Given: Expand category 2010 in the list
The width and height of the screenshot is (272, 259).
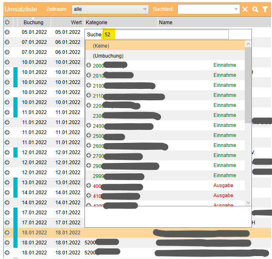Looking at the screenshot, I should pyautogui.click(x=89, y=75).
